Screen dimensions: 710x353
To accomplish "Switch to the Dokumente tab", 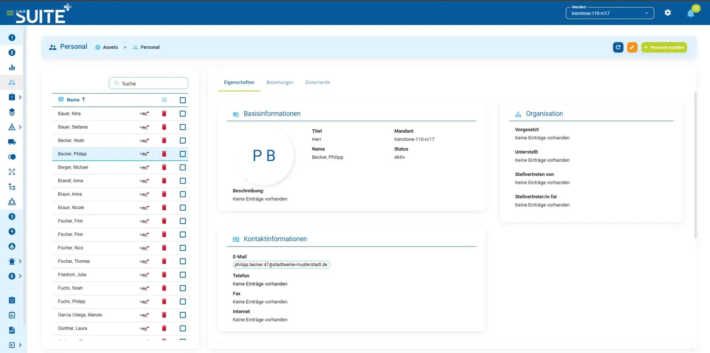I will (x=318, y=82).
